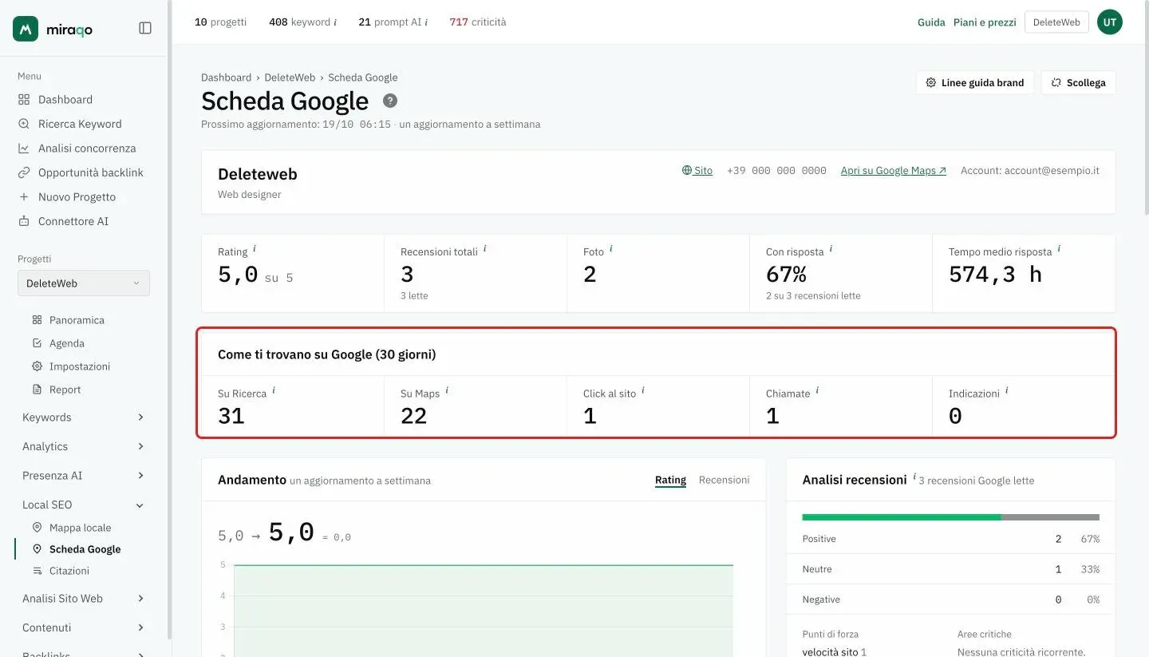Screen dimensions: 1149x657
Task: Expand the Analytics section
Action: pos(84,446)
